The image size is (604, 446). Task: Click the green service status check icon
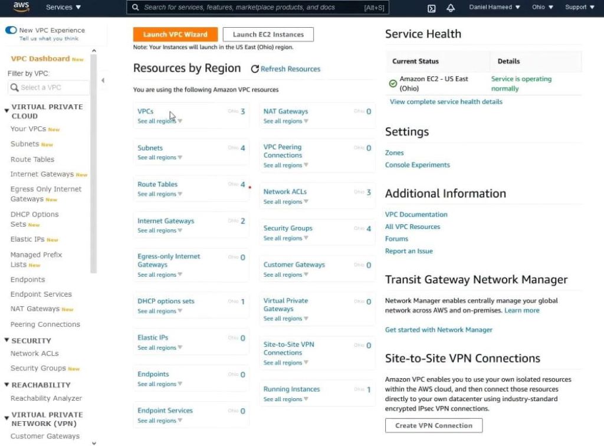[x=392, y=84]
